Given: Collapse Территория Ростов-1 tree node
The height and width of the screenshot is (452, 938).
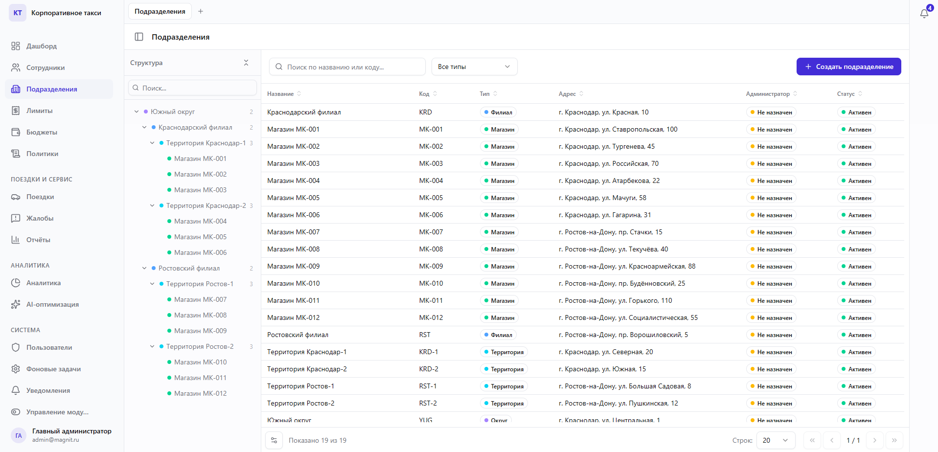Looking at the screenshot, I should [x=152, y=284].
